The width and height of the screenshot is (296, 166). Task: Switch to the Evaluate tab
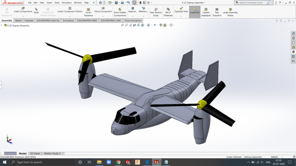tap(29, 21)
